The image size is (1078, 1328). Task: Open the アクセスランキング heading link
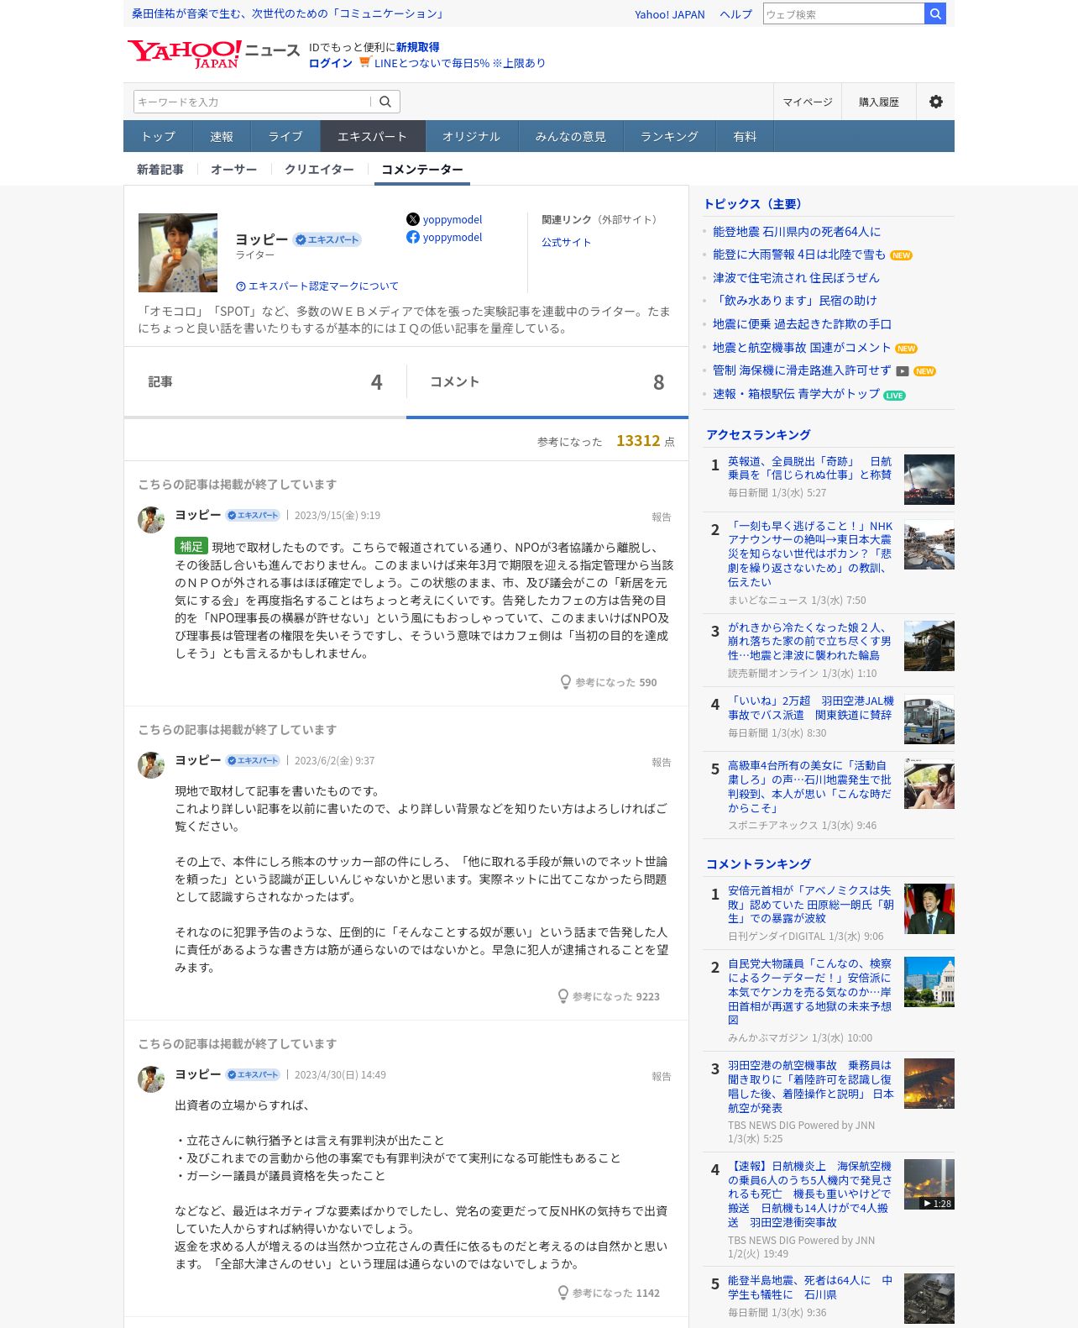pos(758,435)
